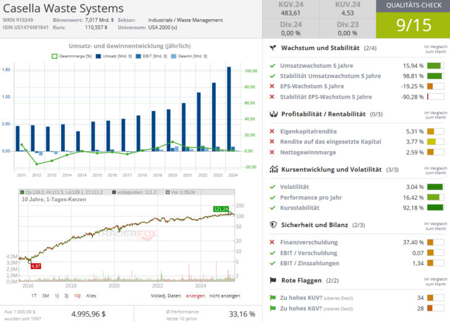Click the chart title Umsatz- und Gewinnentwicklung (jährlich)
The width and height of the screenshot is (450, 322).
(x=129, y=46)
